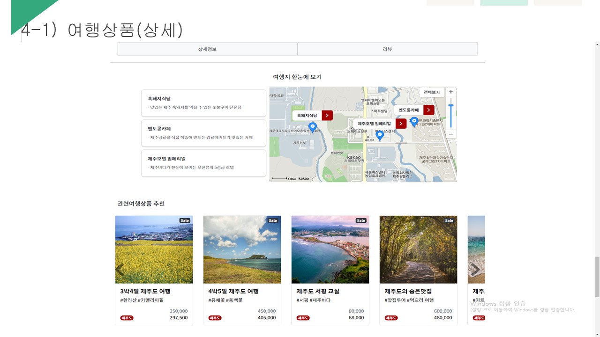Click the Sale badge on 4박5일 card

click(273, 220)
